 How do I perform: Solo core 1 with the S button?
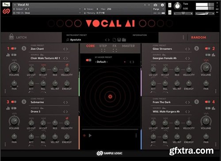(24, 48)
